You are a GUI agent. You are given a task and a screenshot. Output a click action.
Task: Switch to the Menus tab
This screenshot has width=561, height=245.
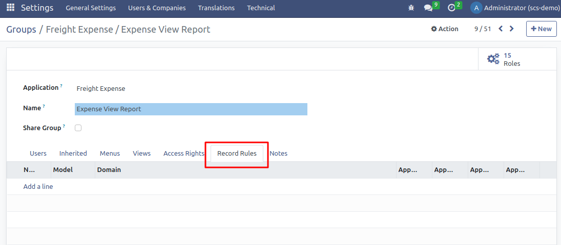pos(110,153)
